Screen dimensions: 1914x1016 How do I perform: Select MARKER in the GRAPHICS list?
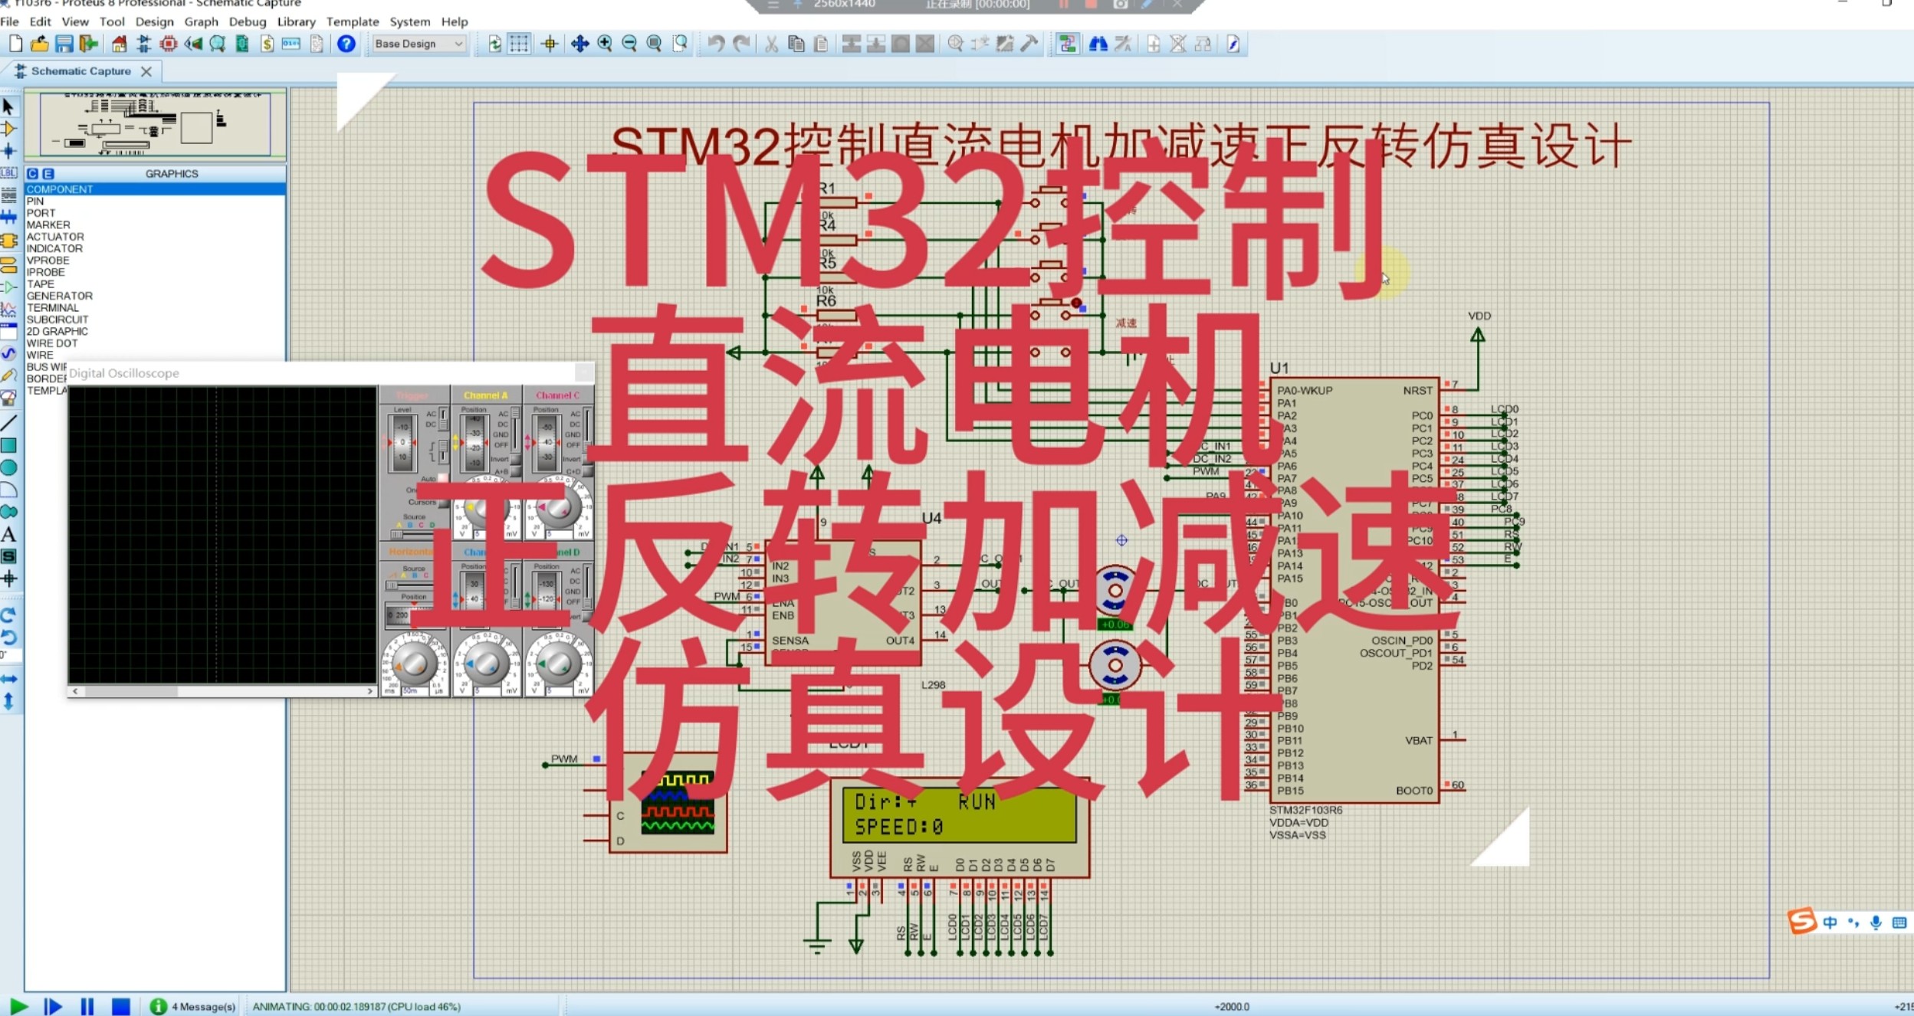(x=155, y=225)
